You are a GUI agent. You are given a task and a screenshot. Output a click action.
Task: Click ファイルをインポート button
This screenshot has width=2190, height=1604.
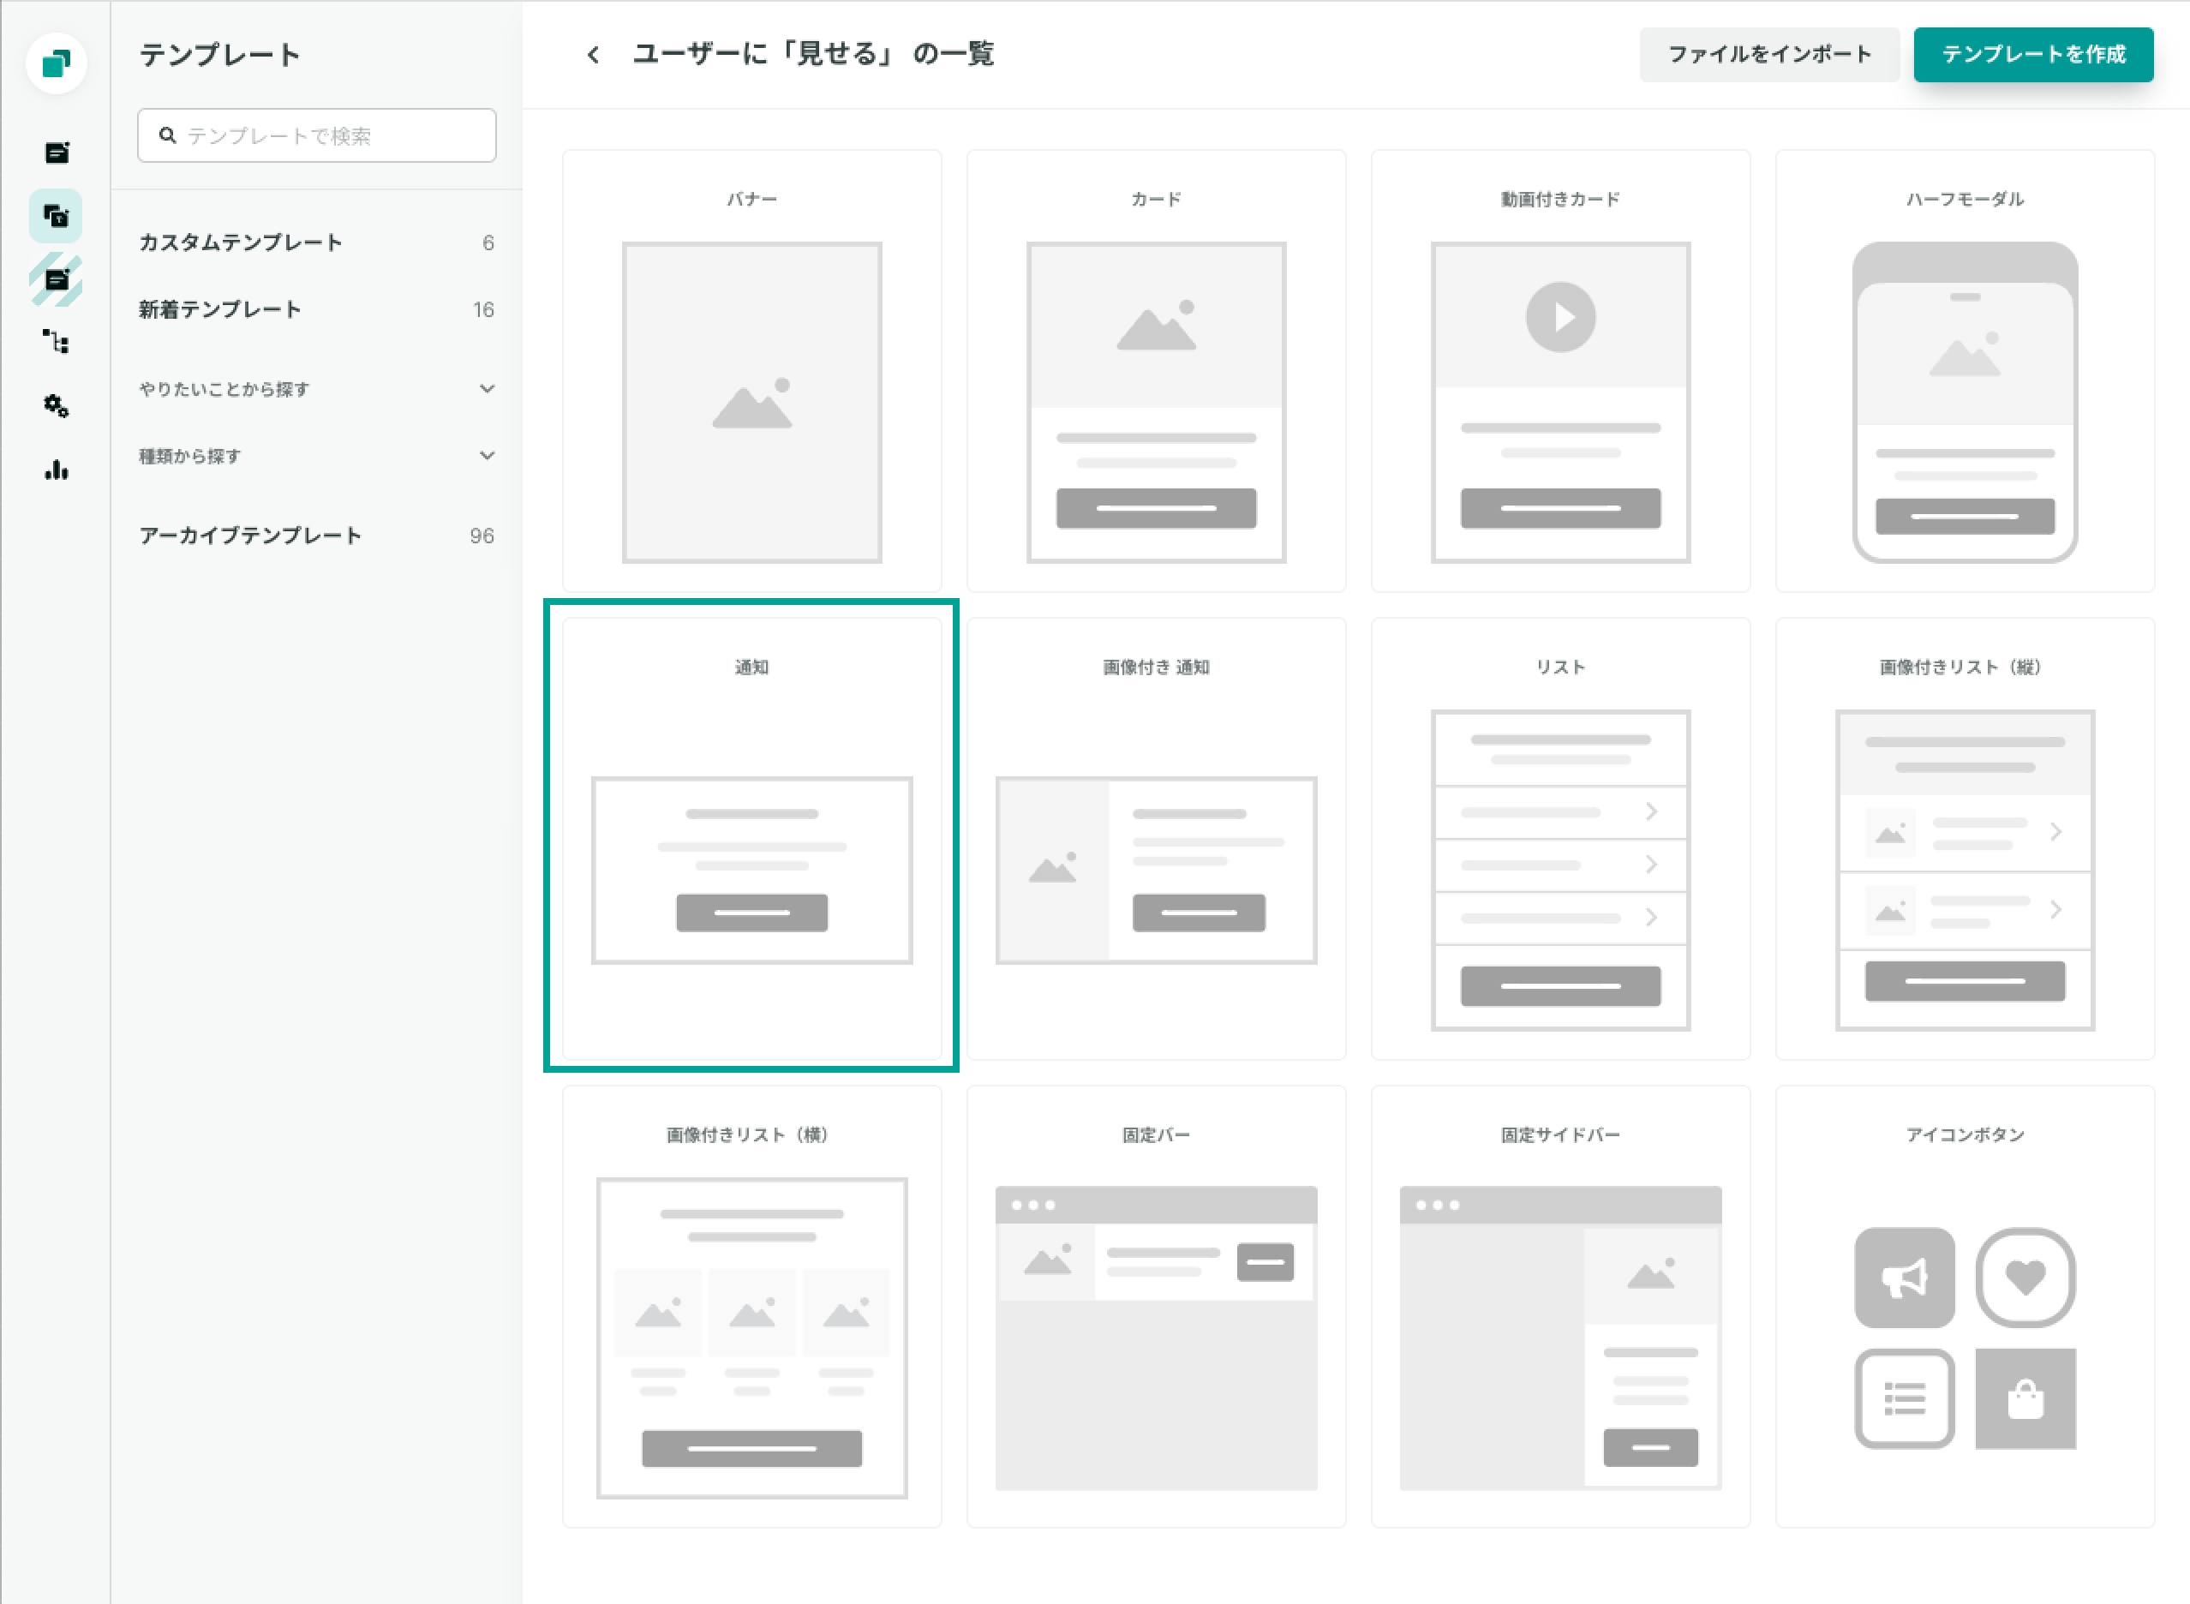(x=1768, y=54)
